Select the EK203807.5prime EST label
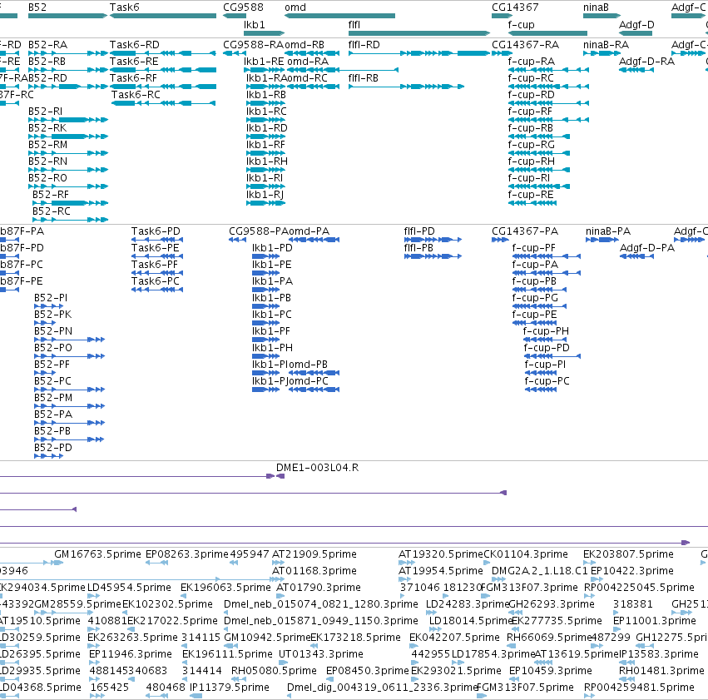This screenshot has height=700, width=708. click(x=628, y=554)
